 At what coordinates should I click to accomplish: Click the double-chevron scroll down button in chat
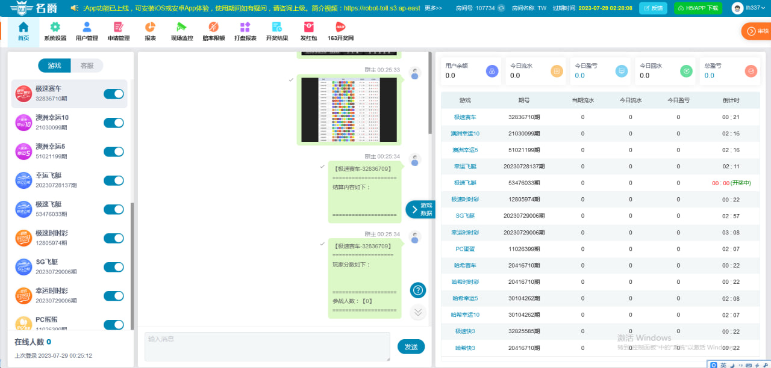pos(418,312)
